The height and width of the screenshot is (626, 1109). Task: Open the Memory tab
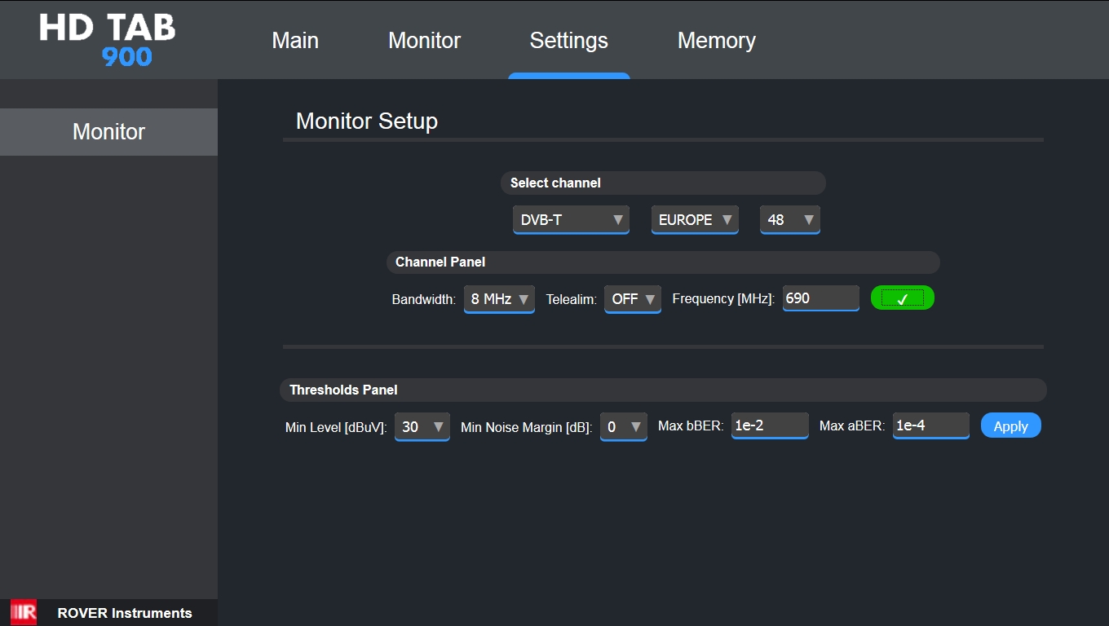coord(716,41)
